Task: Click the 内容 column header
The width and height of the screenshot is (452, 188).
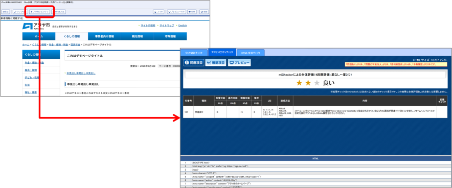Action: pos(365,101)
